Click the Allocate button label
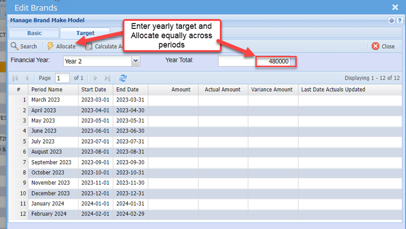406x229 pixels. [66, 47]
